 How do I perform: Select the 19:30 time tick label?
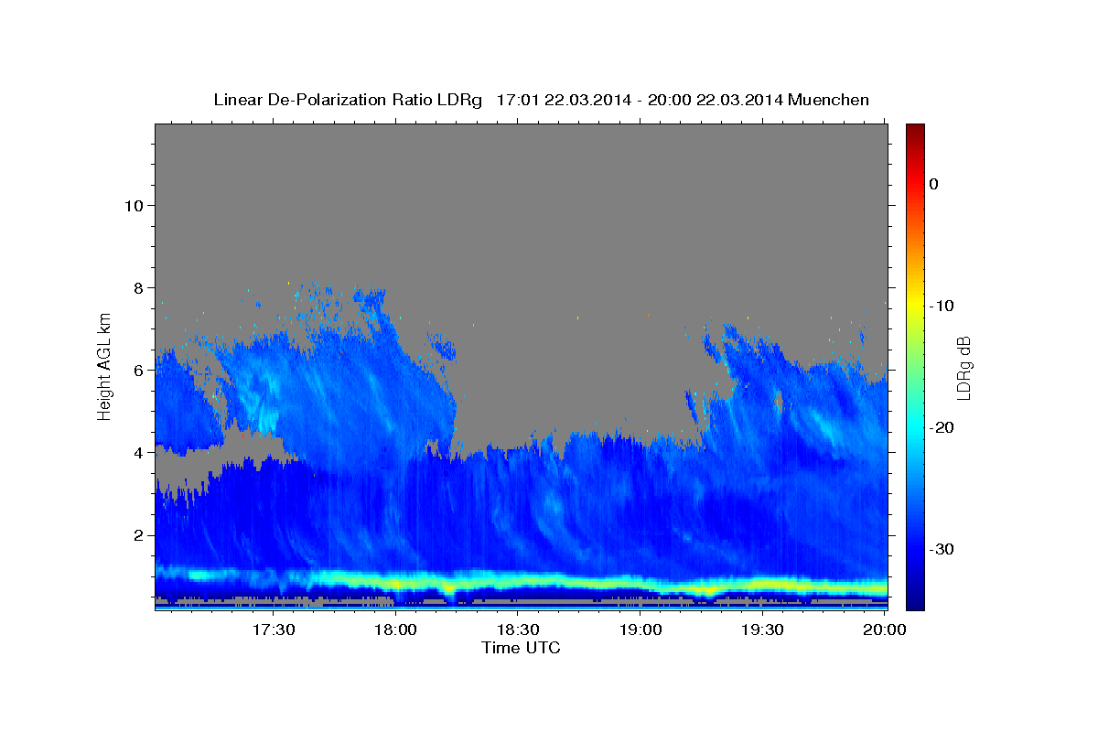(x=761, y=630)
